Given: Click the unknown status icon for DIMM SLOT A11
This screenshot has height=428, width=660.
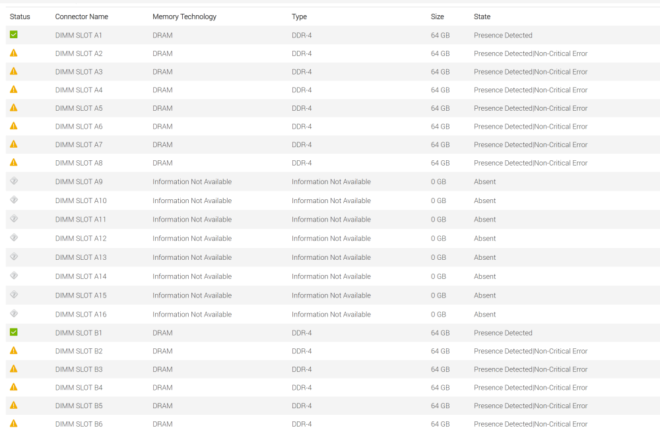Looking at the screenshot, I should click(x=14, y=219).
